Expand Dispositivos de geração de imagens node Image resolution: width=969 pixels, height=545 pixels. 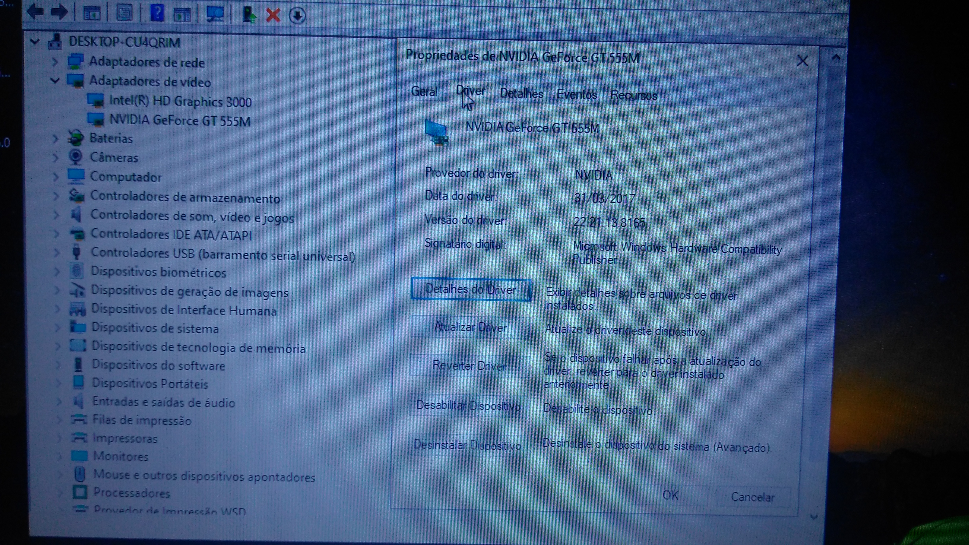57,290
